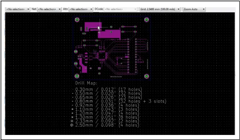Click the bottom-left mounting hole on the PCB
This screenshot has height=140, width=240.
[x=77, y=76]
